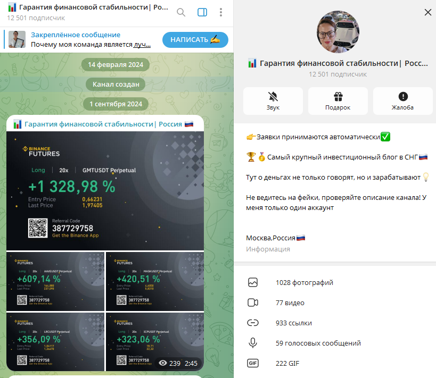Click the НАПИСАТЬ button
The image size is (436, 378).
195,40
